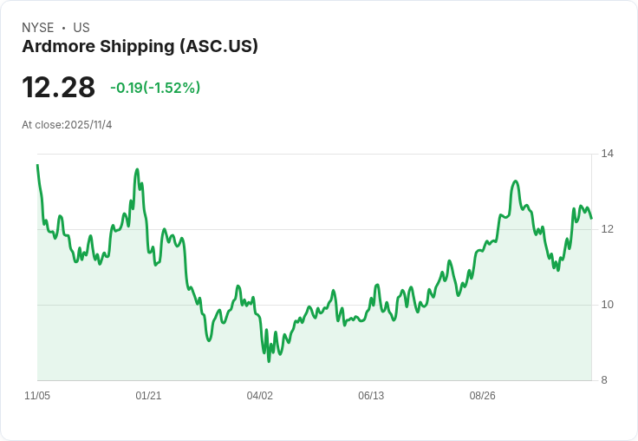This screenshot has width=638, height=441.
Task: Click the 12 price level label
Action: point(607,229)
